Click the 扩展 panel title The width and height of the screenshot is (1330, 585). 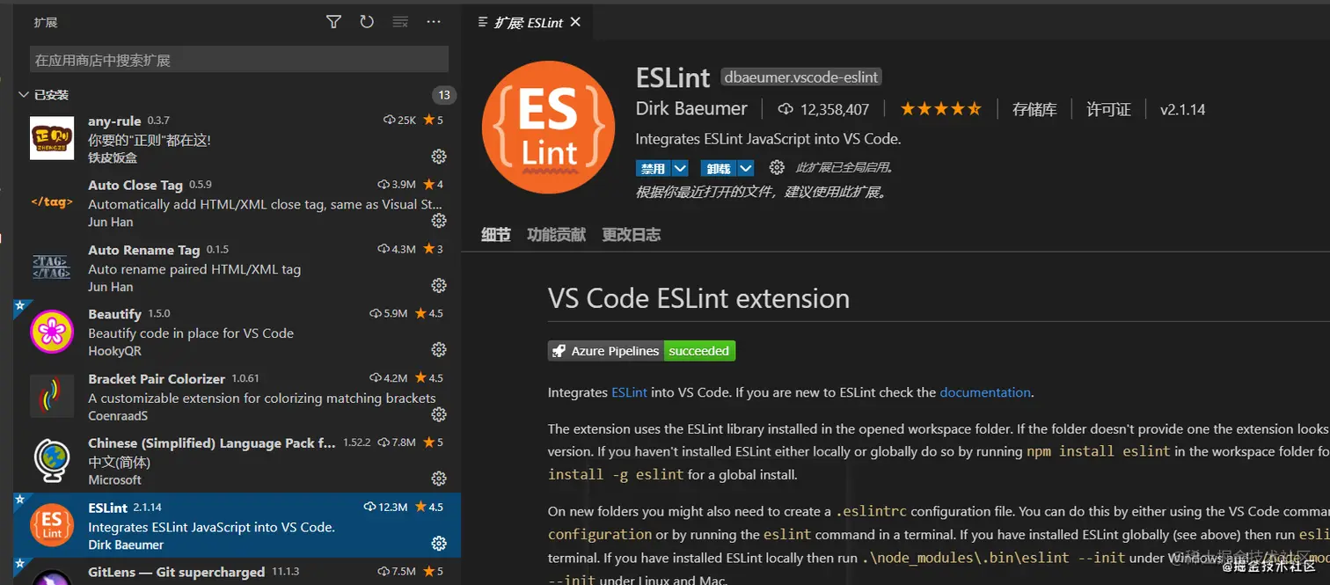coord(46,22)
